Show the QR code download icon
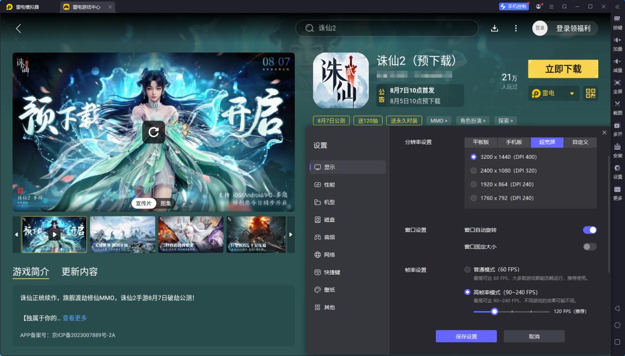Screen dimensions: 625x356 pos(590,94)
